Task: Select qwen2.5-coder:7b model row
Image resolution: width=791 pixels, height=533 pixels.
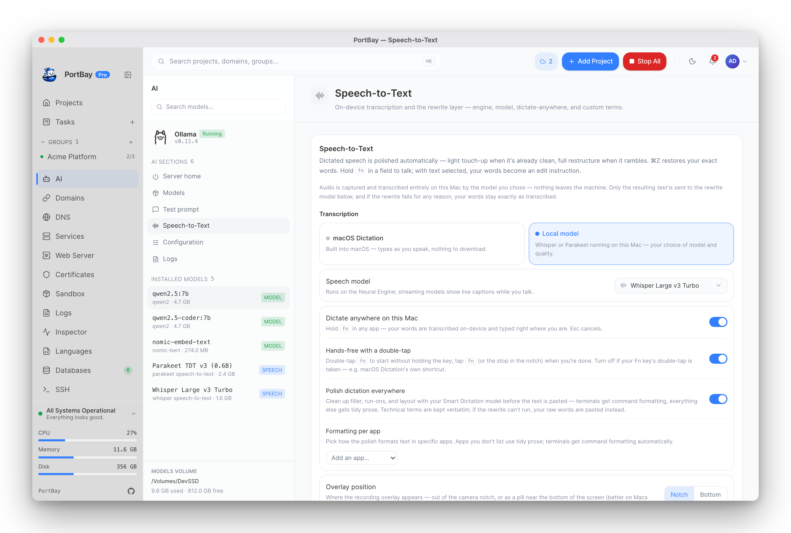Action: (x=218, y=322)
